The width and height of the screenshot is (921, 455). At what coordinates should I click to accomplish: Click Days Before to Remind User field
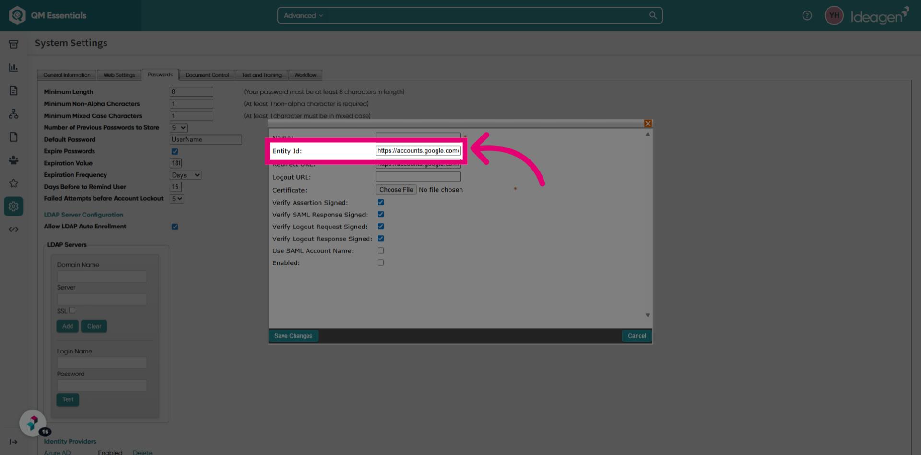click(x=176, y=187)
